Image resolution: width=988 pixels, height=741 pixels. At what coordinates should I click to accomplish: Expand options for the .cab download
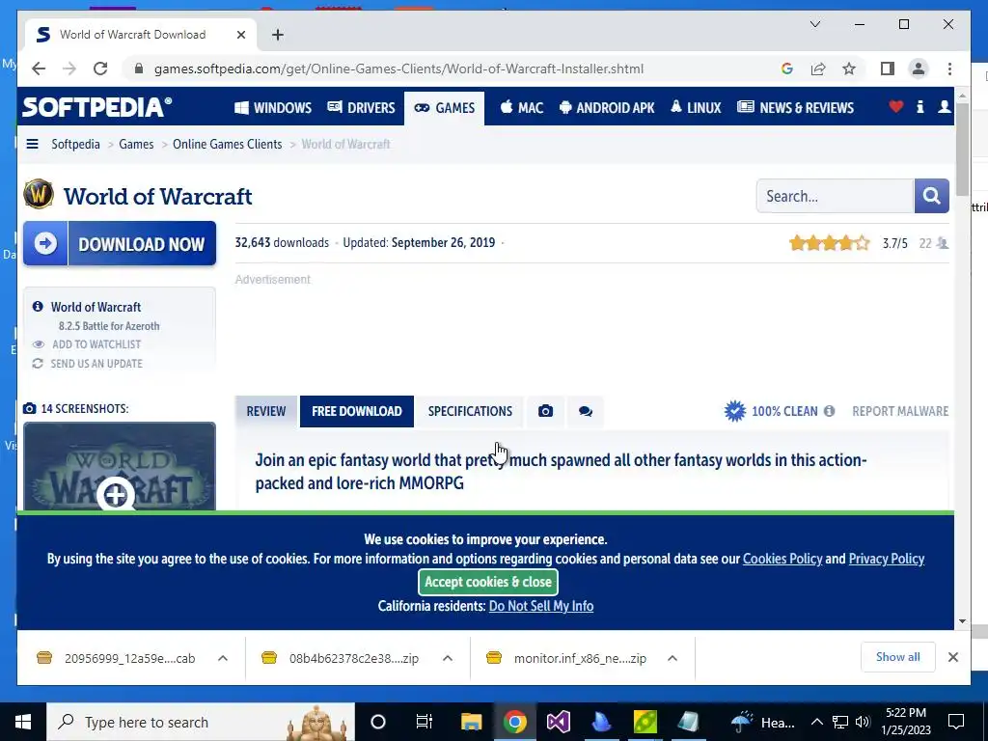pos(223,658)
